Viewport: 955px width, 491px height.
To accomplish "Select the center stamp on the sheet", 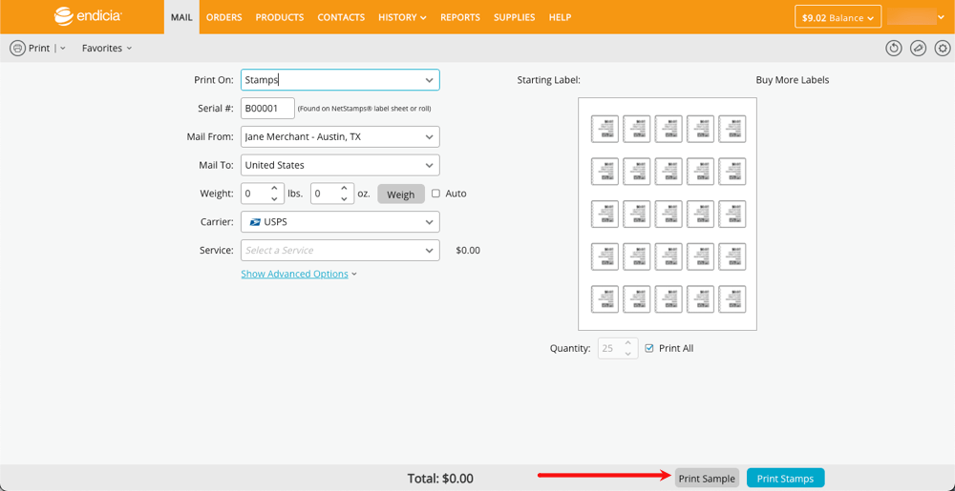I will tap(668, 214).
